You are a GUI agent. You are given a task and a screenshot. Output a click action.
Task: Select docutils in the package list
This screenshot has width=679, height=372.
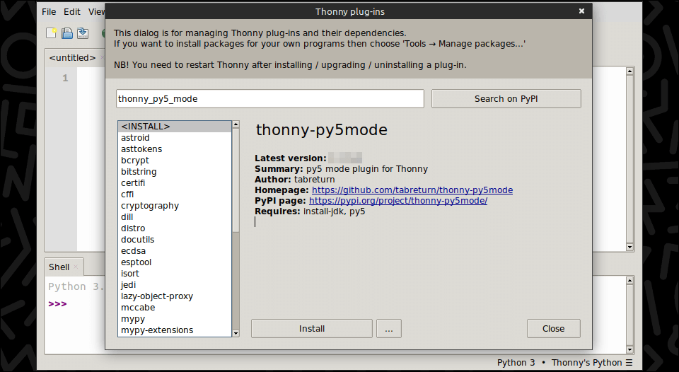click(175, 240)
